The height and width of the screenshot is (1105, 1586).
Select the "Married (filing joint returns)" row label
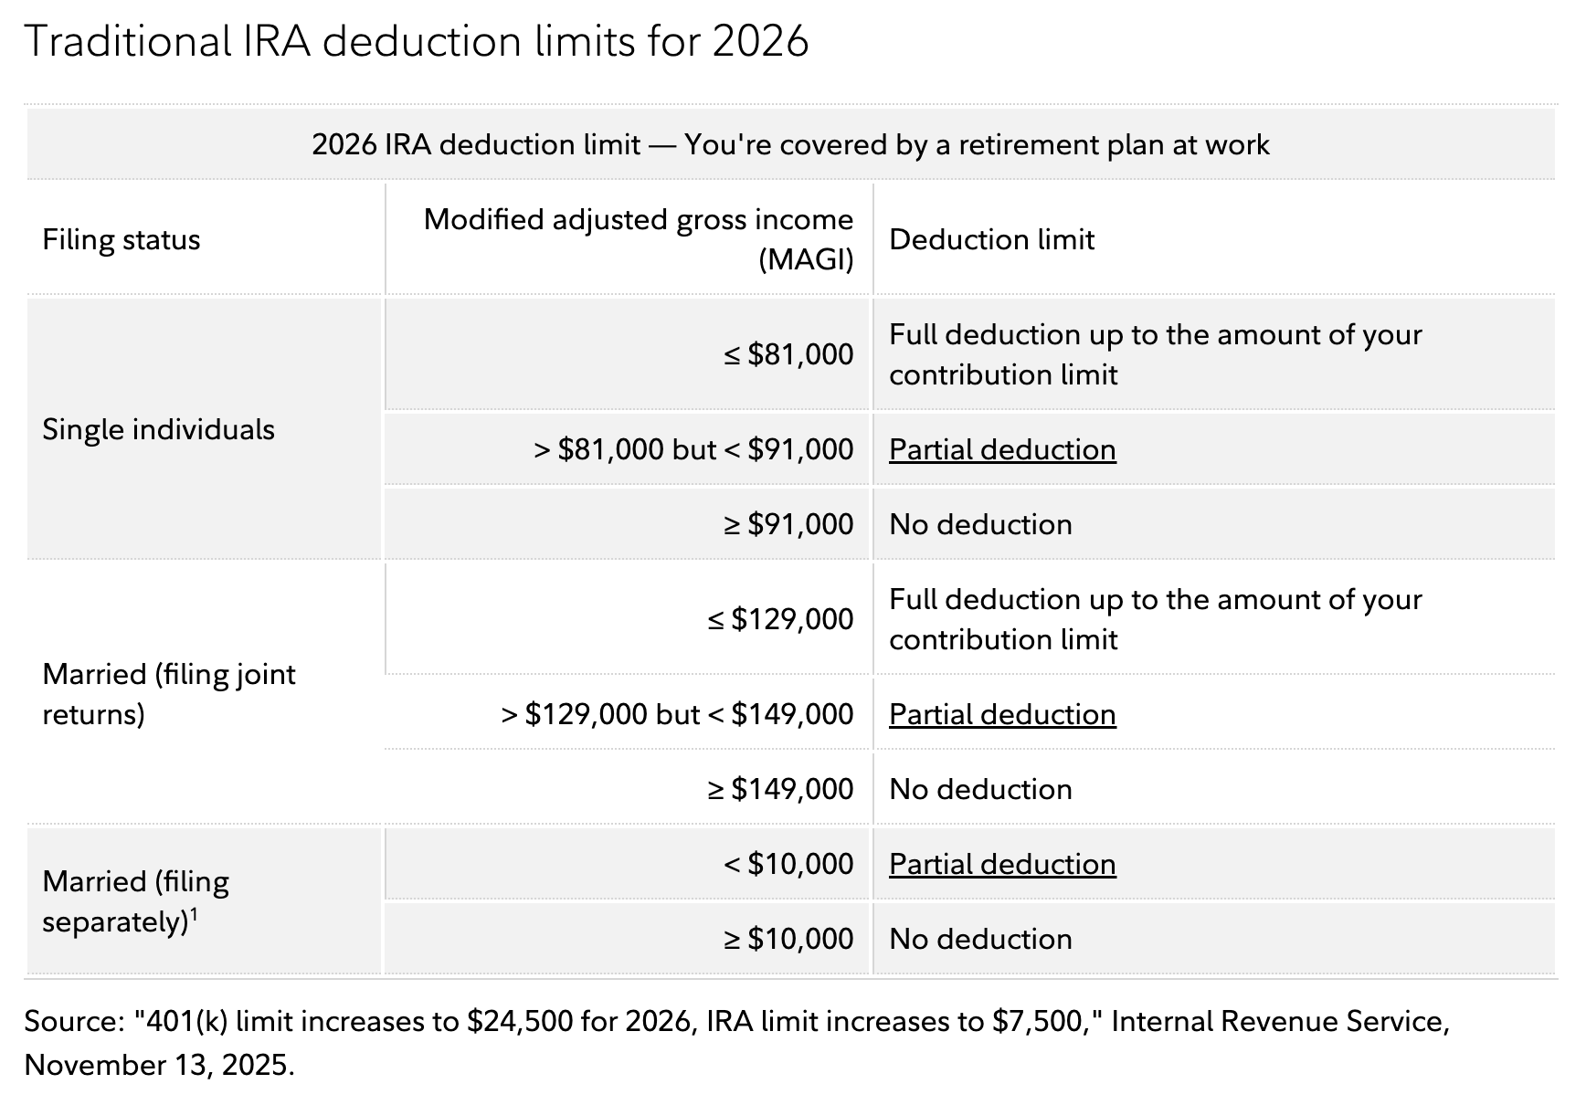pos(169,694)
